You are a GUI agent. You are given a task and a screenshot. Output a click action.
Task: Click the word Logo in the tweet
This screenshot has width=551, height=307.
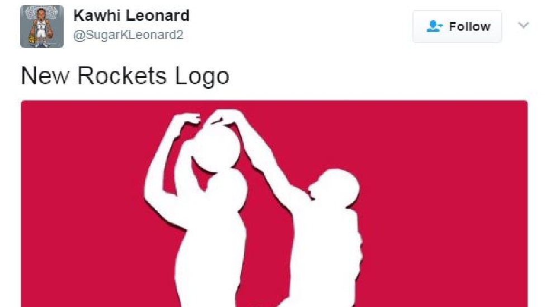click(202, 76)
